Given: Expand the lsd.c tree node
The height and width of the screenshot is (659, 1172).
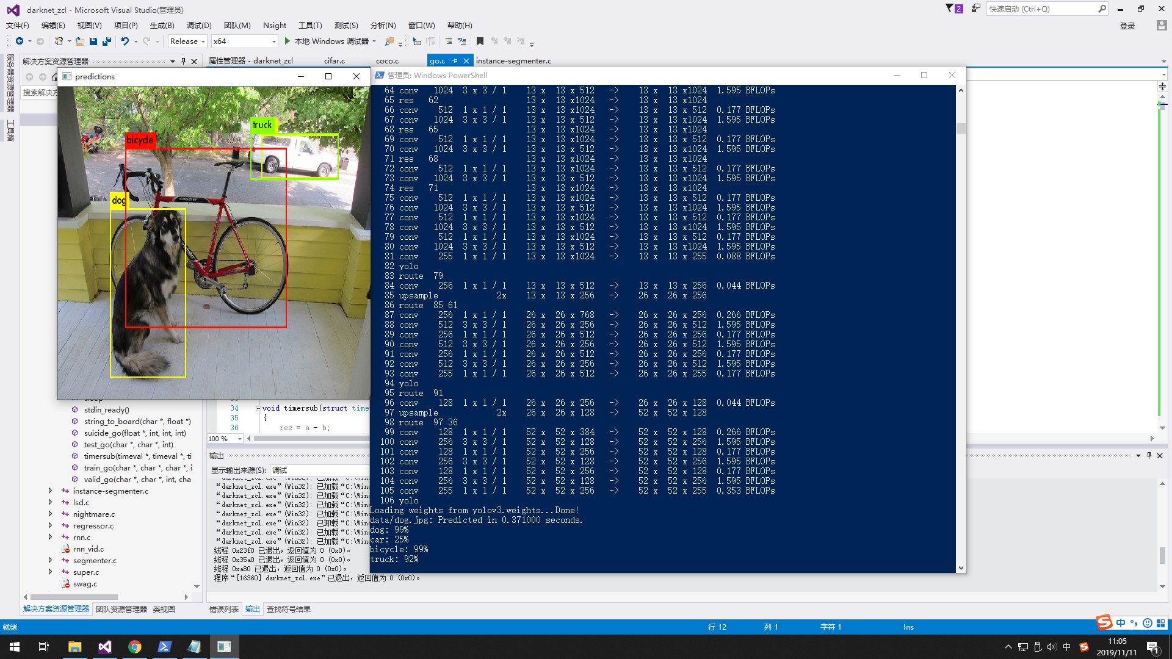Looking at the screenshot, I should pos(50,502).
